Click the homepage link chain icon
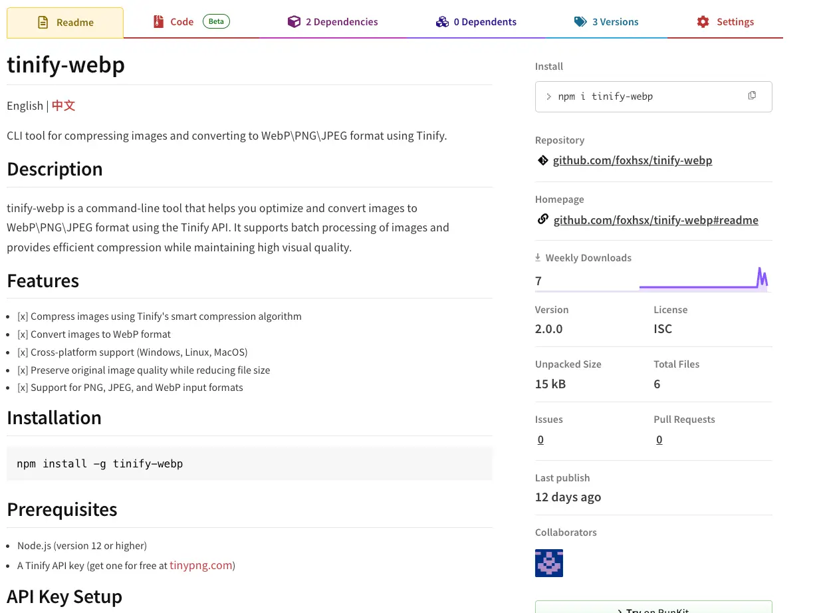 click(x=542, y=219)
